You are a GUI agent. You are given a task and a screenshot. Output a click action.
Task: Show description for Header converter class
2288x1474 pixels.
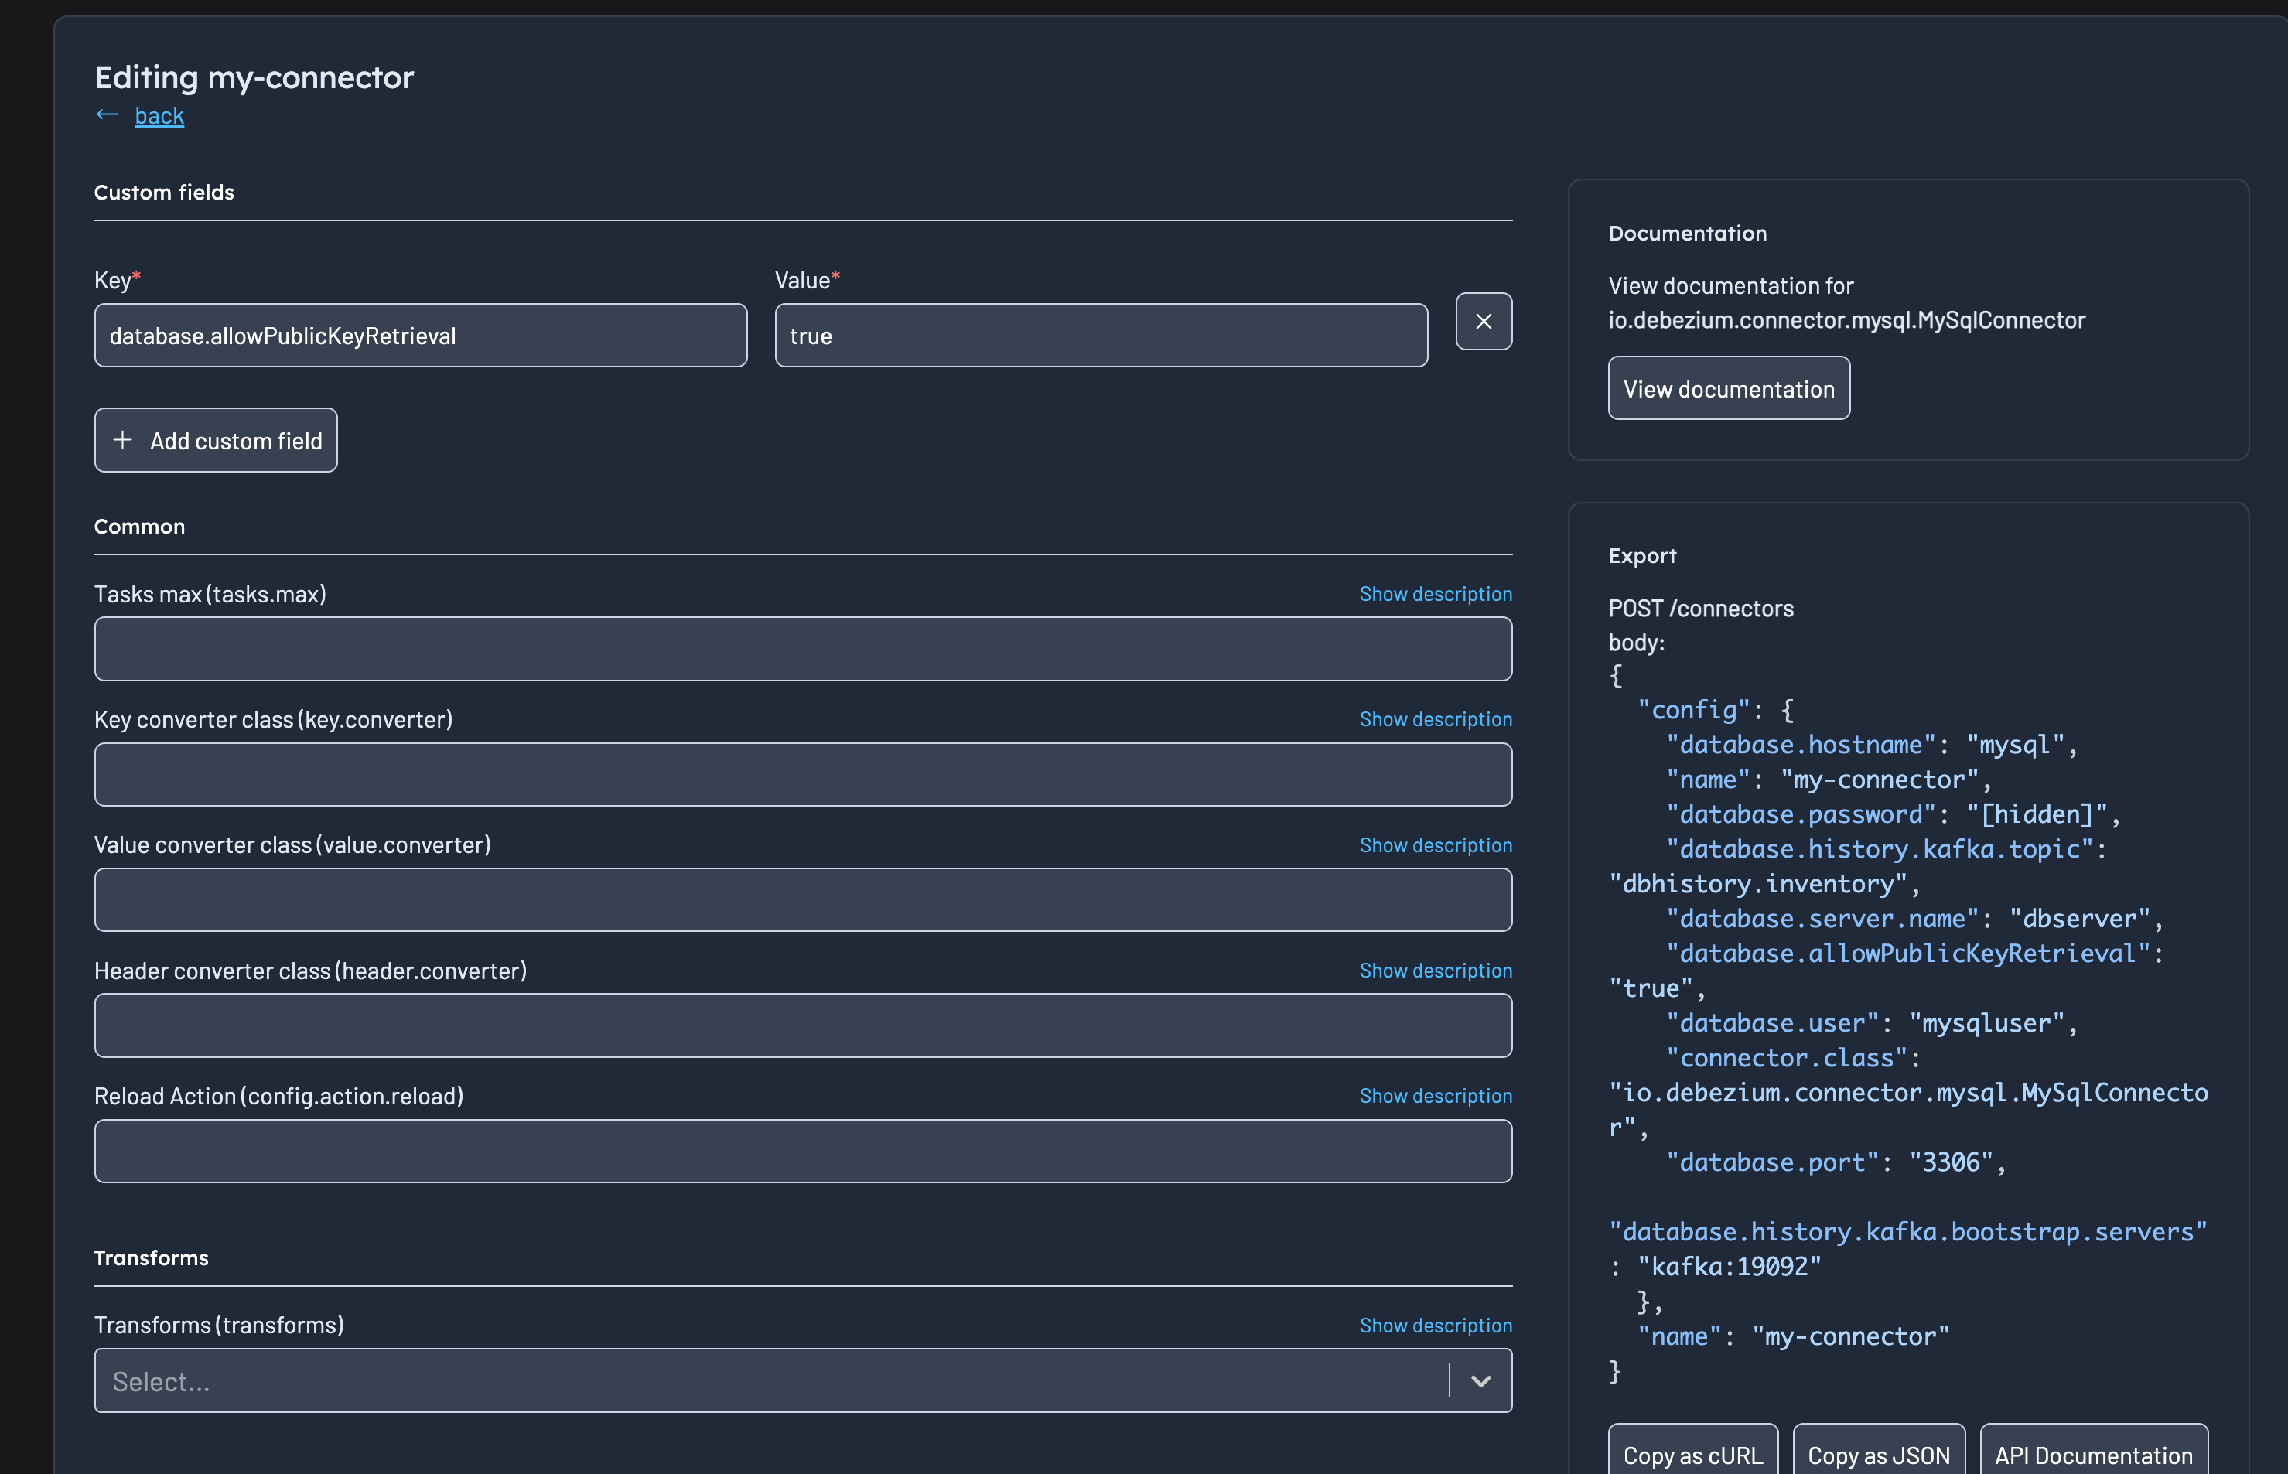pos(1435,970)
